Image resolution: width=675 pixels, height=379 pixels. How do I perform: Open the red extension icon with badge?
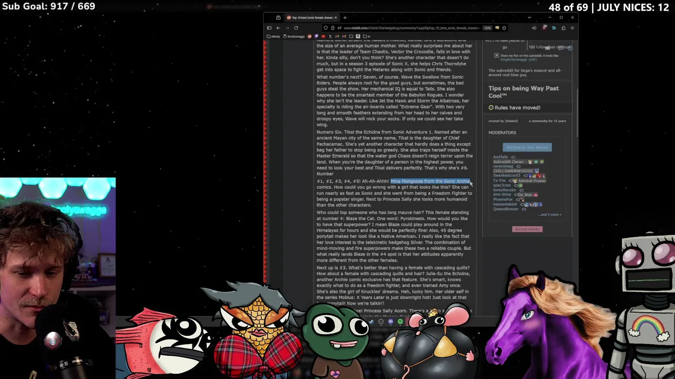[544, 28]
